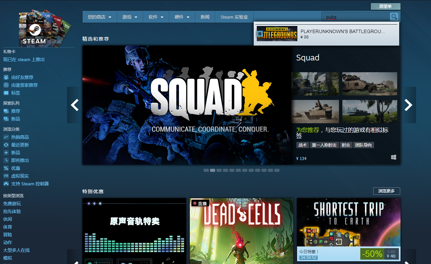This screenshot has width=431, height=264.
Task: Select the second carousel page dot
Action: pos(212,170)
